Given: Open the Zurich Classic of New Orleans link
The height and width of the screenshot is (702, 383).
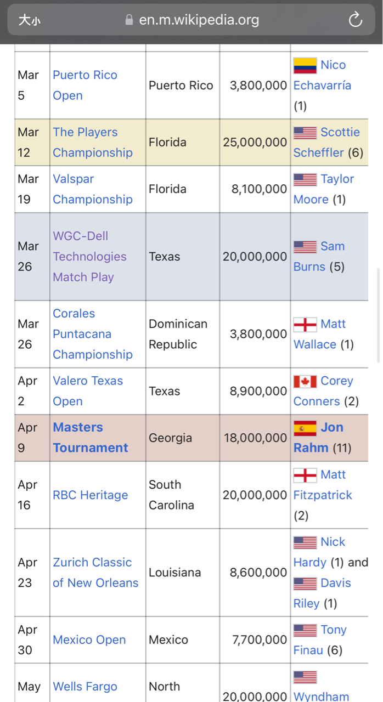Looking at the screenshot, I should 95,573.
